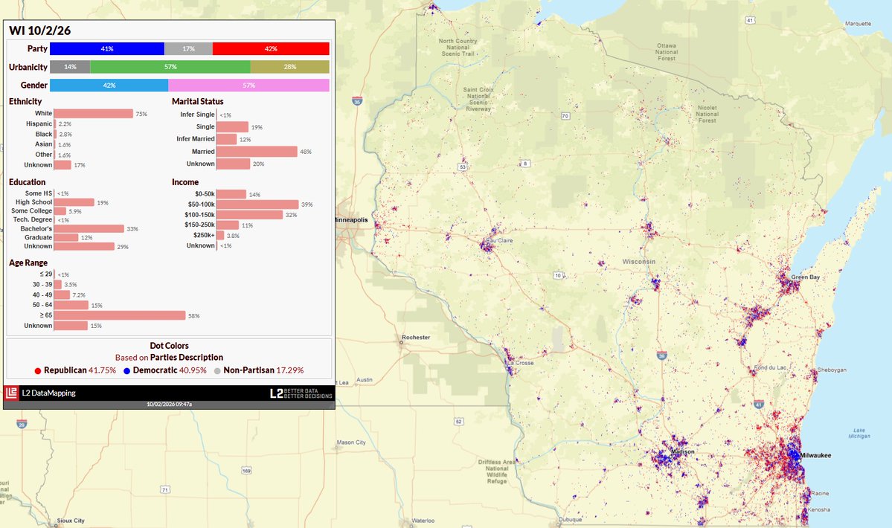Screen dimensions: 892x528
Task: Click the Interstate 35 shield on the map
Action: [x=357, y=101]
